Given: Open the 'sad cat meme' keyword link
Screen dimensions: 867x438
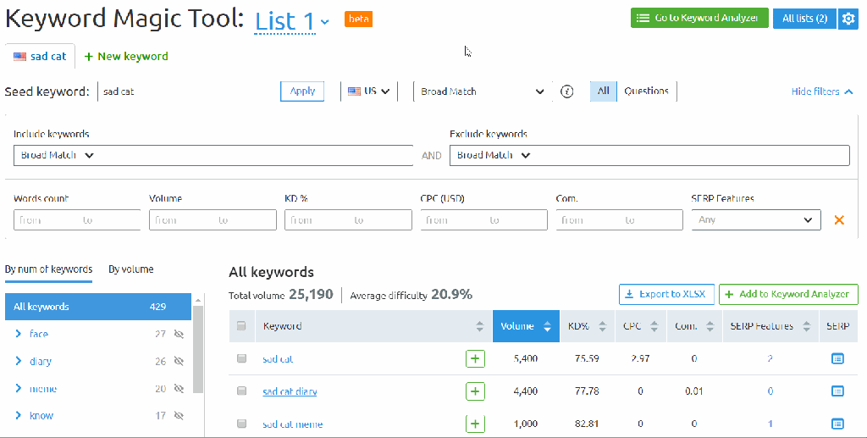Looking at the screenshot, I should (x=292, y=424).
